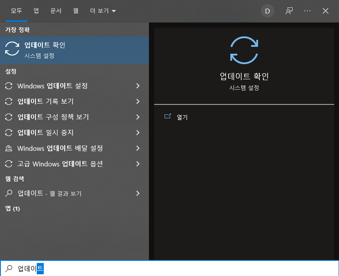Open 업데이트 일시 중지 result
Image resolution: width=339 pixels, height=276 pixels.
[x=74, y=133]
